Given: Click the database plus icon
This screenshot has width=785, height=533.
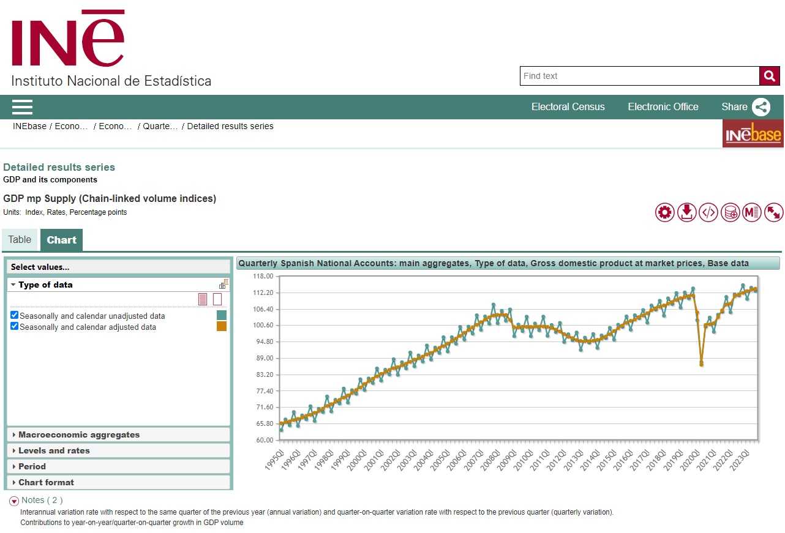Looking at the screenshot, I should (x=731, y=212).
